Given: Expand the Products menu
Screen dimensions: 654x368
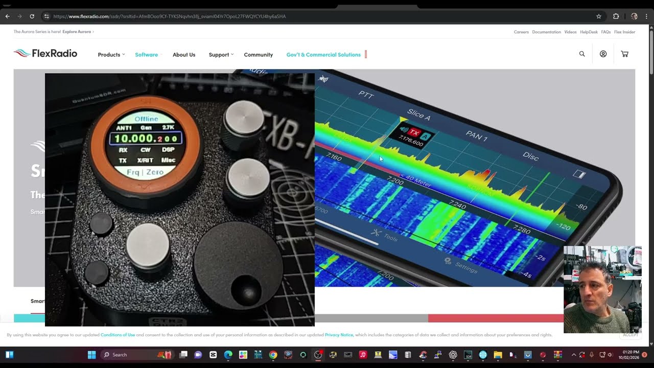Looking at the screenshot, I should pos(111,55).
